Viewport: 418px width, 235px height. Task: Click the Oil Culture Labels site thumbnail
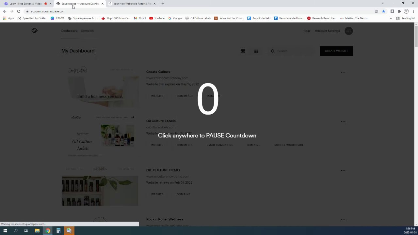[100, 135]
